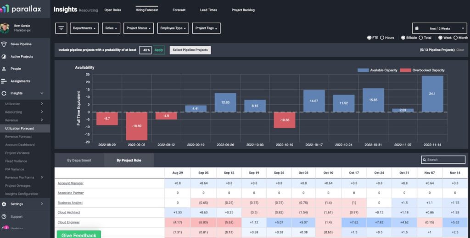The image size is (470, 238).
Task: Click the Settings gear icon
Action: (4, 204)
